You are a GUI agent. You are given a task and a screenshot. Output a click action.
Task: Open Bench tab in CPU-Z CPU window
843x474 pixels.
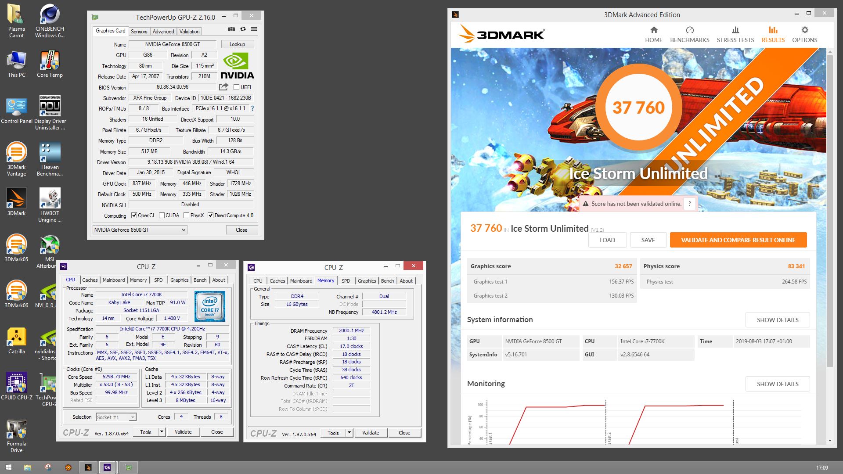click(200, 280)
